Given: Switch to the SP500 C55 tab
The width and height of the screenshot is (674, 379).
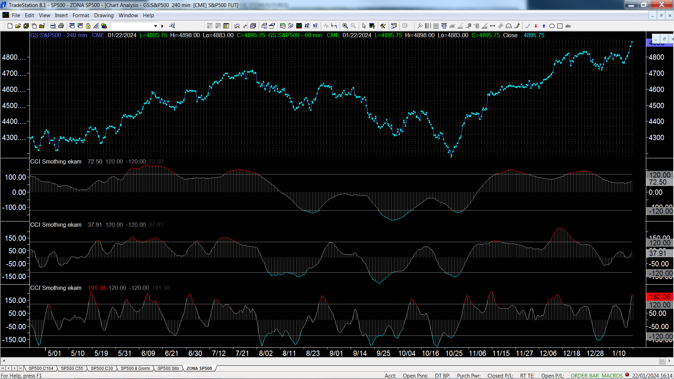Looking at the screenshot, I should pyautogui.click(x=72, y=368).
